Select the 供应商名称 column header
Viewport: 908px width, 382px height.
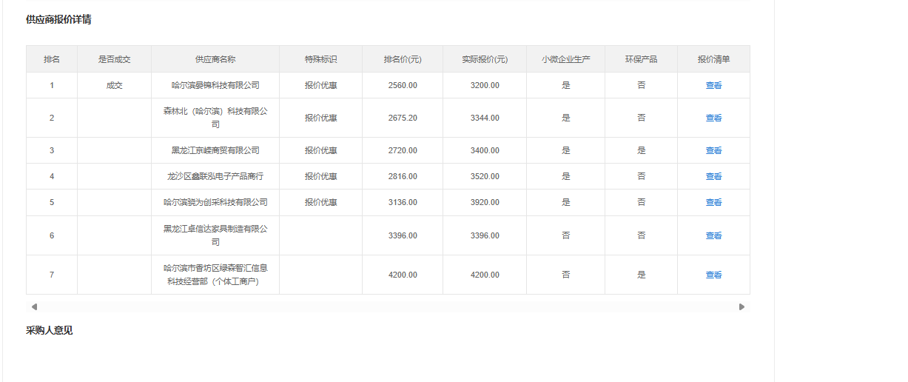coord(215,59)
